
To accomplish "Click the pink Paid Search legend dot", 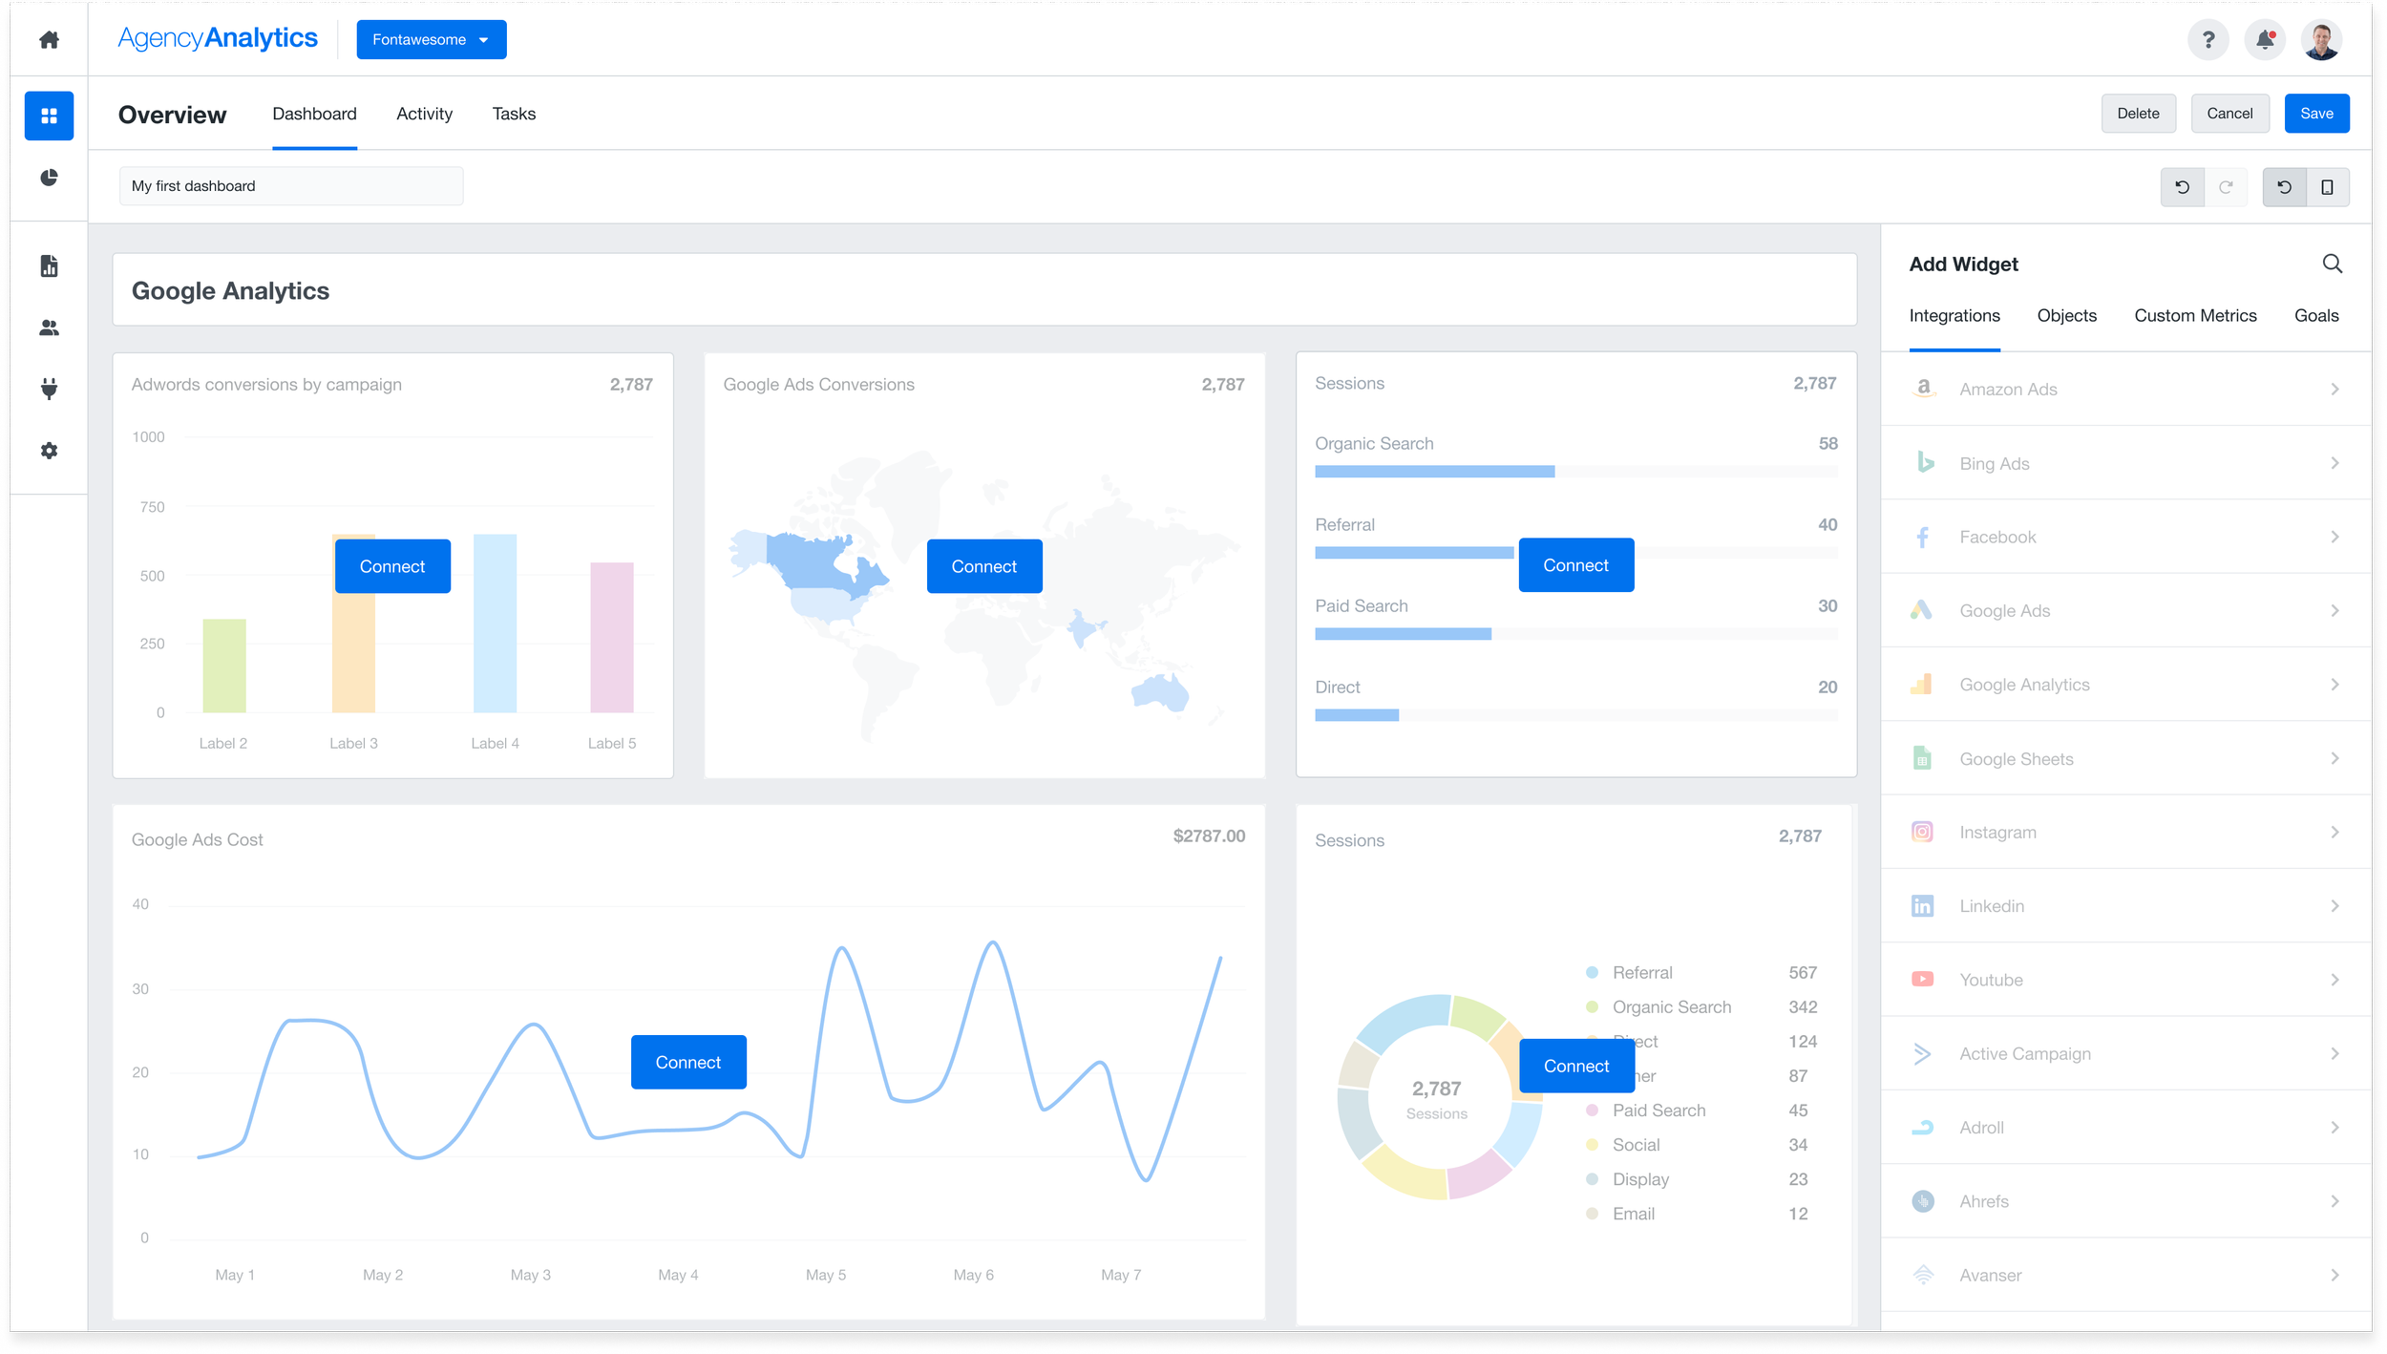I will click(x=1592, y=1111).
